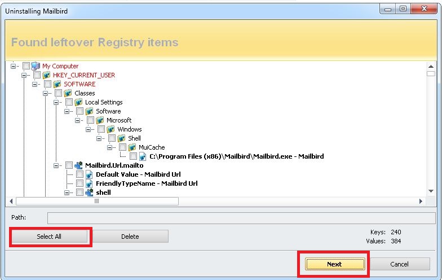The image size is (442, 280).
Task: Click the HKEY_CURRENT_USER registry hive icon
Action: 46,75
